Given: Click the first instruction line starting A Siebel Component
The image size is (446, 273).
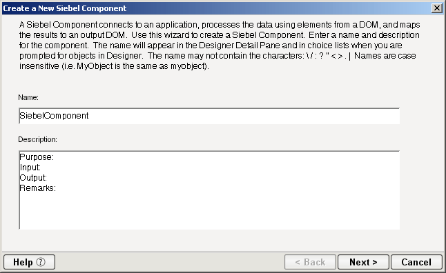Looking at the screenshot, I should tap(220, 25).
